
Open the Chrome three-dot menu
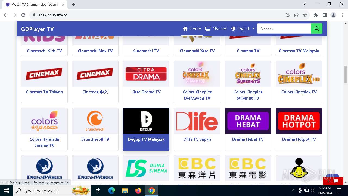[x=342, y=15]
